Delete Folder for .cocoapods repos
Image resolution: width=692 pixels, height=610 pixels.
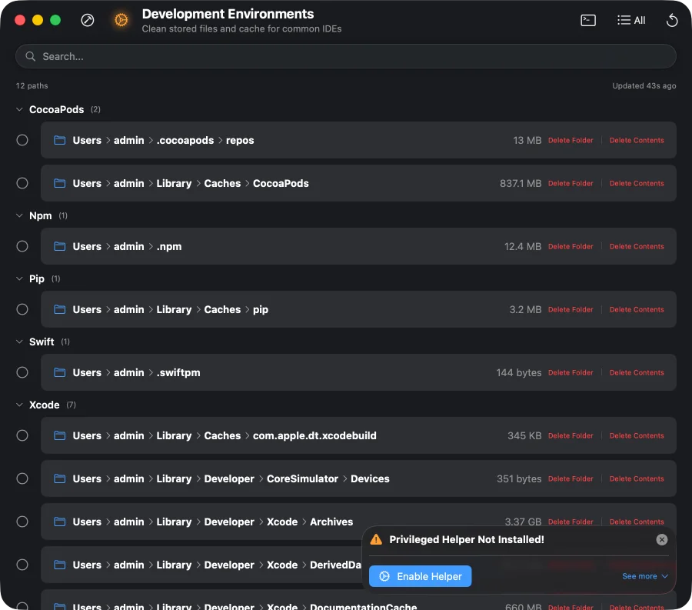[x=571, y=140]
